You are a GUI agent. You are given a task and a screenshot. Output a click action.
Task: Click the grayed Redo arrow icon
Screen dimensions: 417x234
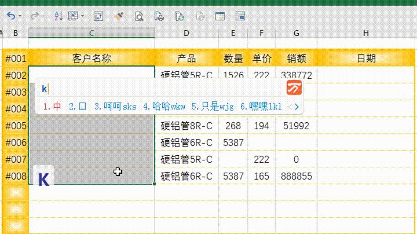coord(35,16)
